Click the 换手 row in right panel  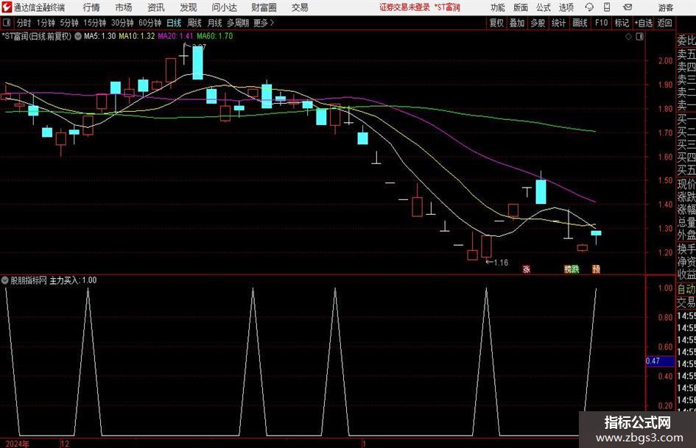686,249
